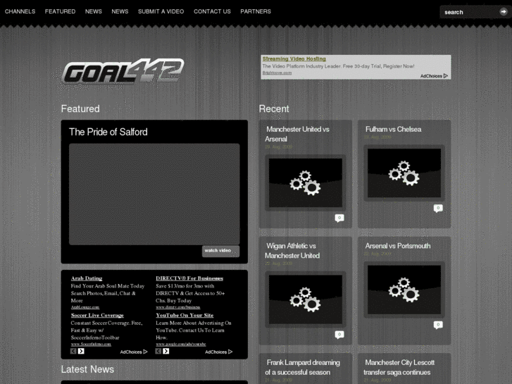
Task: Open comments bubble for Fulham vs Chelsea
Action: [438, 208]
